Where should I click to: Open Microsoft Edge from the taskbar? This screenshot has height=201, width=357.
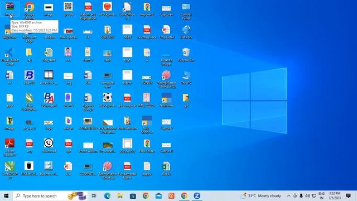107,196
